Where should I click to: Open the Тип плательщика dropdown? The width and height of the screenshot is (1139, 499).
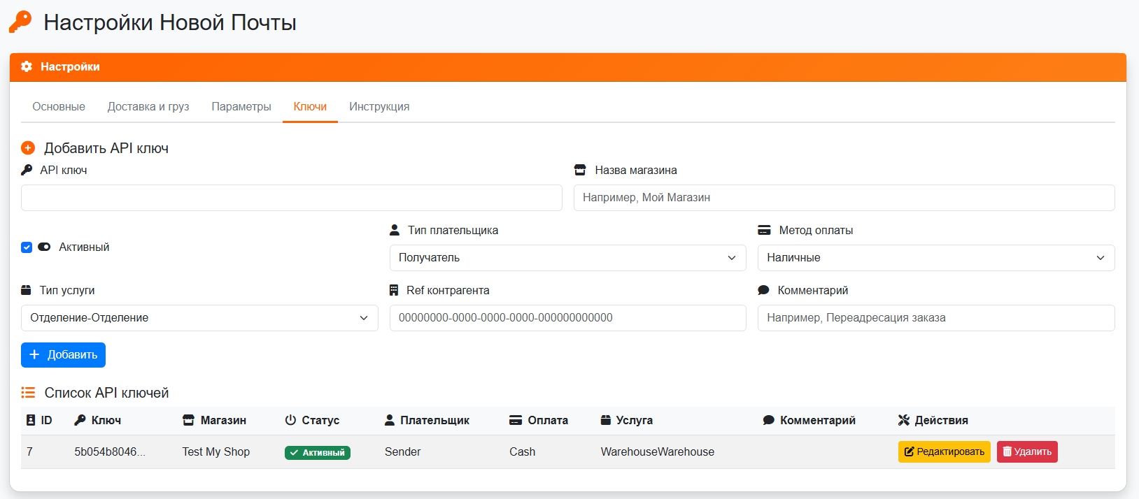567,258
